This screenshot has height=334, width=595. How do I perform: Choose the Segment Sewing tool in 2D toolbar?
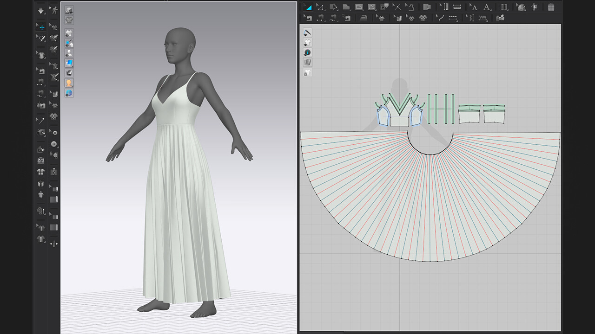pyautogui.click(x=321, y=18)
